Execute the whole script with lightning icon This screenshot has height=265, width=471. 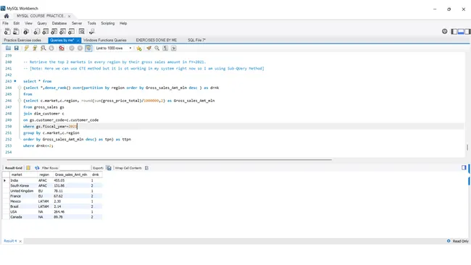(x=26, y=48)
